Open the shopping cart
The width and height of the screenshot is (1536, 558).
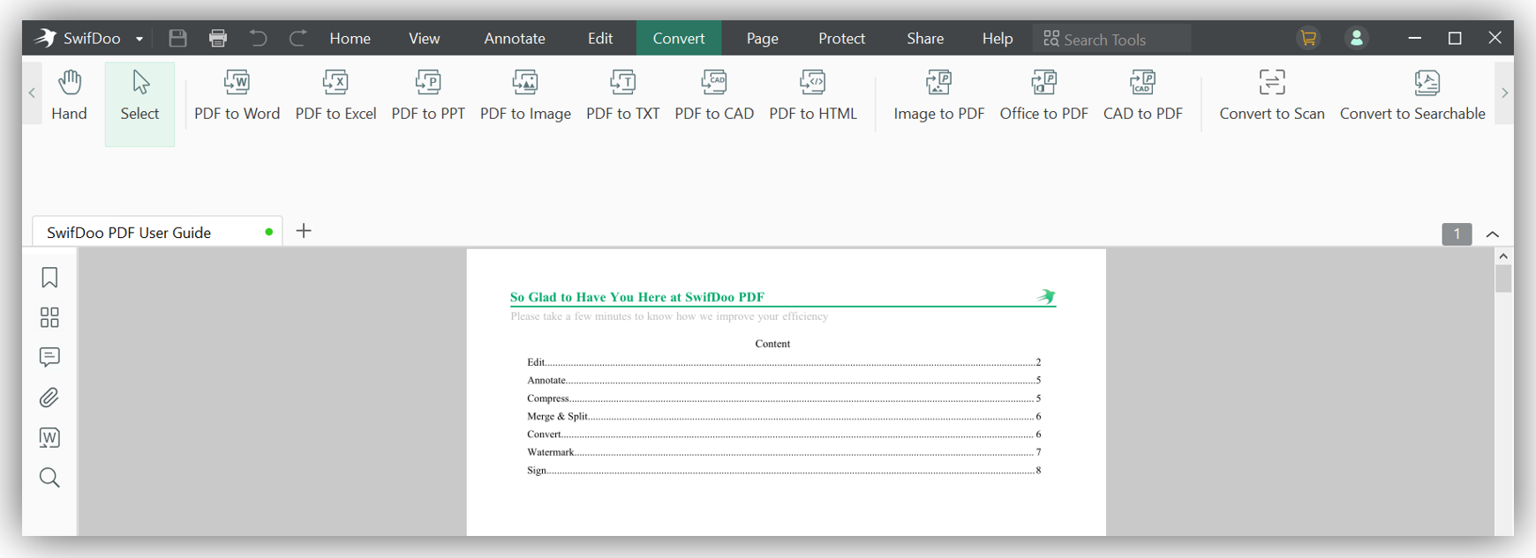1308,38
